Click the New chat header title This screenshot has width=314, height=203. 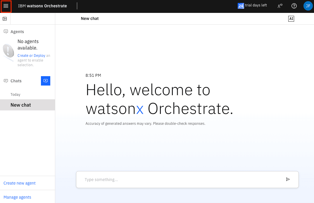[x=90, y=19]
